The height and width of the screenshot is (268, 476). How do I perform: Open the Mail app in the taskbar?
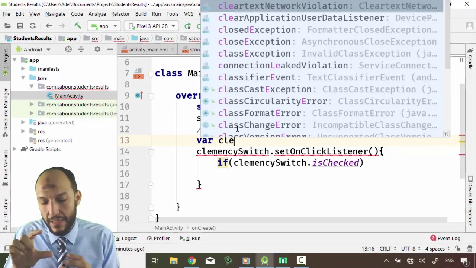pyautogui.click(x=210, y=261)
